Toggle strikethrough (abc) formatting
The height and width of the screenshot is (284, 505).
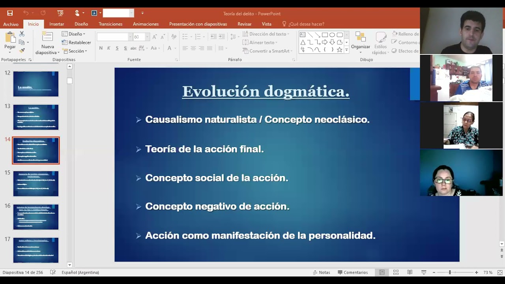pos(133,48)
